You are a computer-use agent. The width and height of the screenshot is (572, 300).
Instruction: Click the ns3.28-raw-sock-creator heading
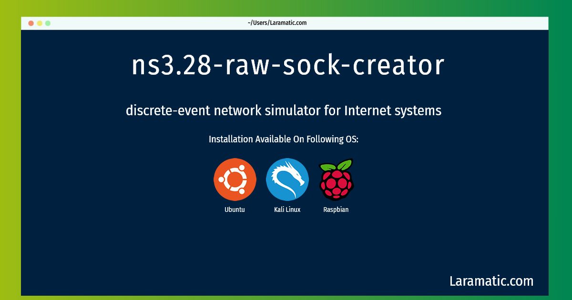pyautogui.click(x=288, y=65)
